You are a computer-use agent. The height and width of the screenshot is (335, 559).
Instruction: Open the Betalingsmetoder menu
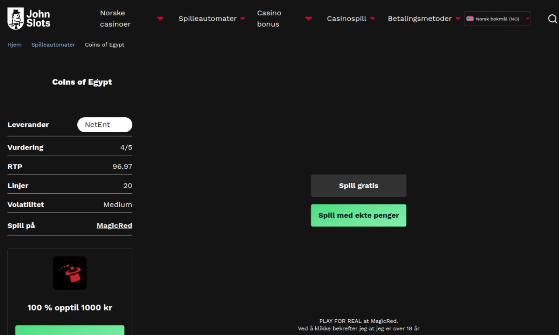pos(420,19)
